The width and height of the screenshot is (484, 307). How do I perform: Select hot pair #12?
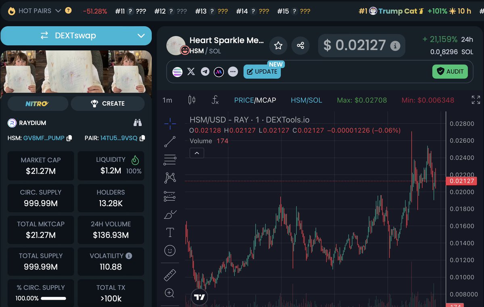[171, 11]
